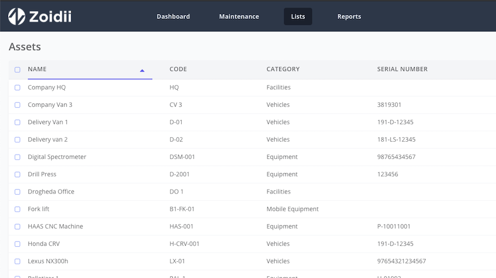
Task: Select the Drill Press checkbox
Action: [17, 174]
